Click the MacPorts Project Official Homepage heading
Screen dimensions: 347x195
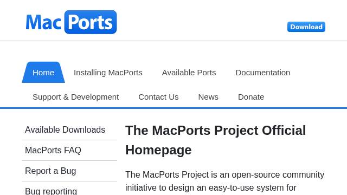click(216, 140)
